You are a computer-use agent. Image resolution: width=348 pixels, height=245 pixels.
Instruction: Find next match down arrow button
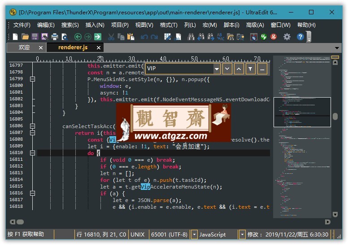pos(227,69)
